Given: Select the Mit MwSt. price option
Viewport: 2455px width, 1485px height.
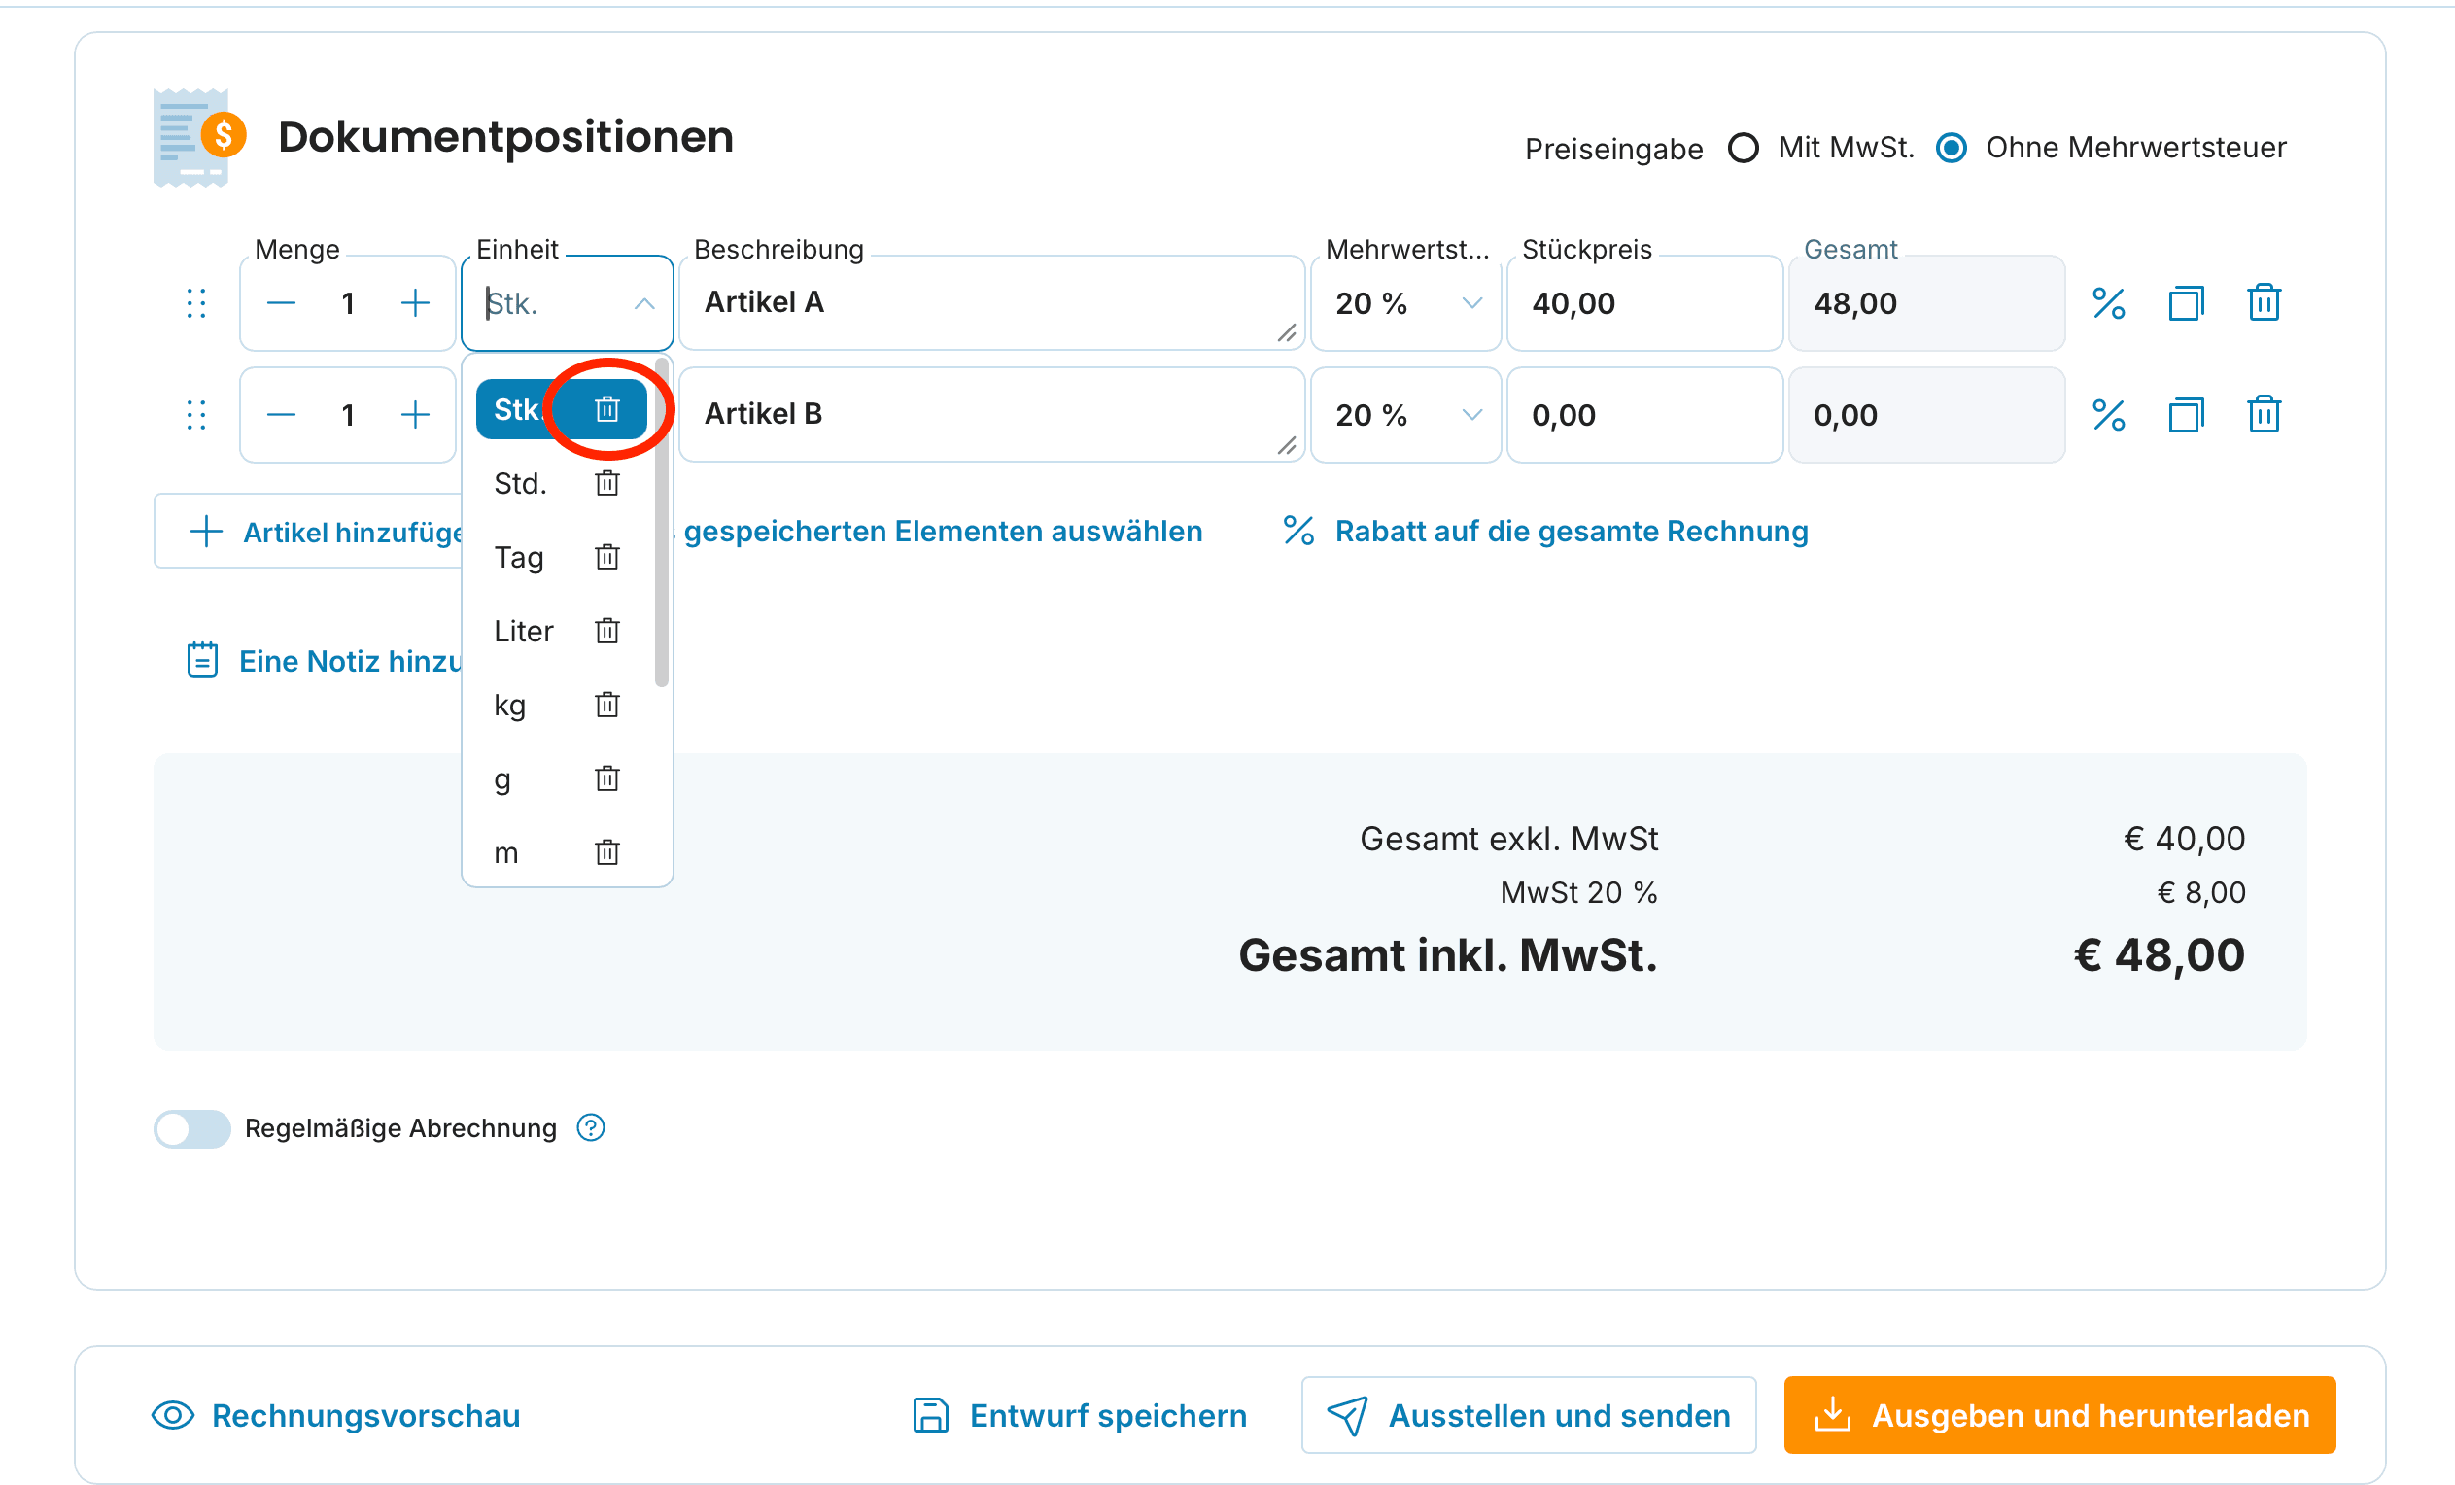Looking at the screenshot, I should tap(1743, 148).
